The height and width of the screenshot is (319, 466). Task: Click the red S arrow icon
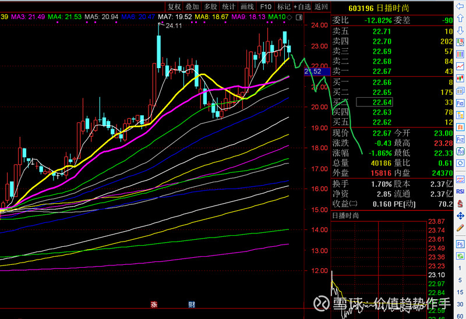(460, 204)
